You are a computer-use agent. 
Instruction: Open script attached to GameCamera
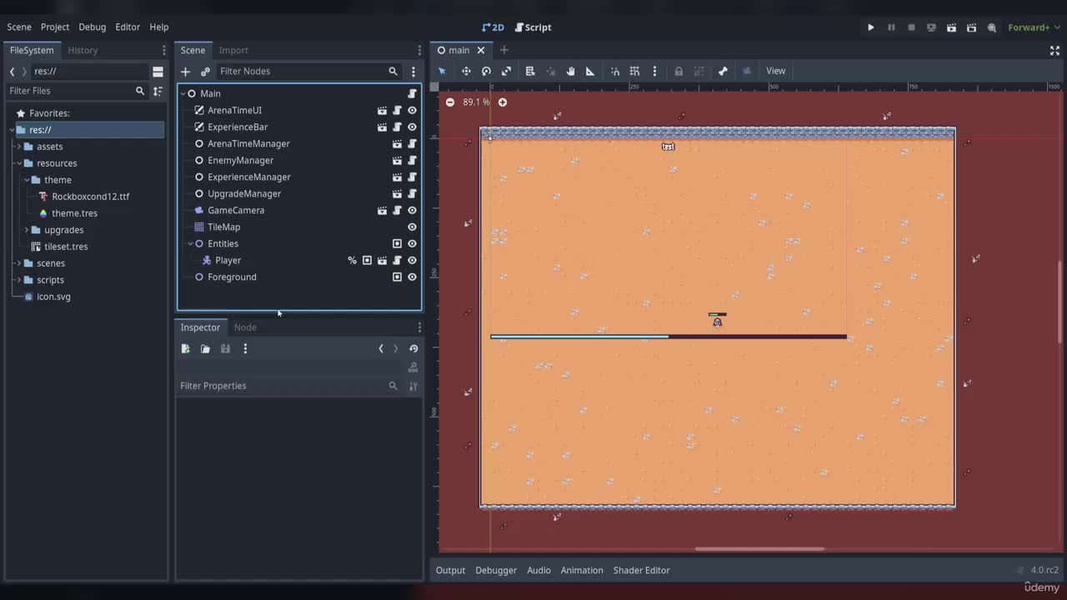point(397,210)
